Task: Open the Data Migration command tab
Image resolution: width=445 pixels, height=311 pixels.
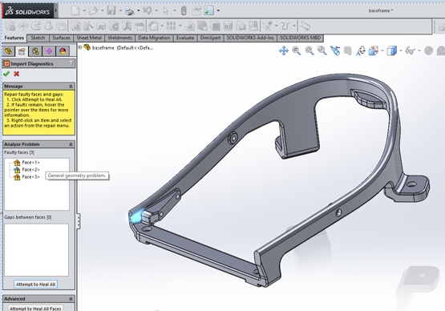Action: click(x=154, y=38)
